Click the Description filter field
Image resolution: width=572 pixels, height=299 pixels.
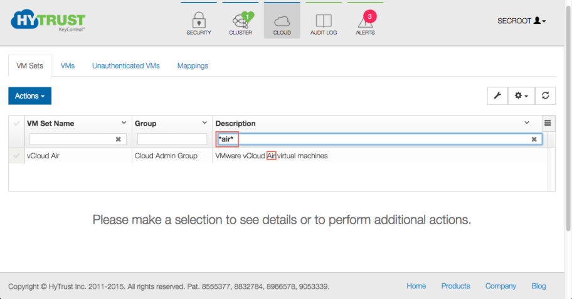tap(379, 139)
